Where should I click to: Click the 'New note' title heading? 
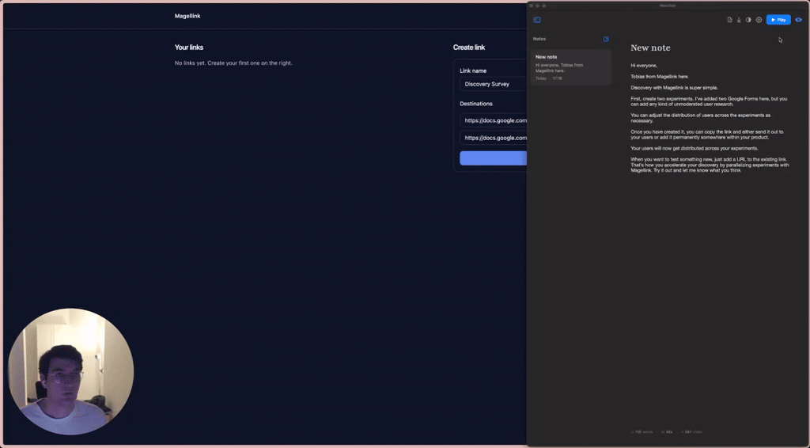(650, 47)
